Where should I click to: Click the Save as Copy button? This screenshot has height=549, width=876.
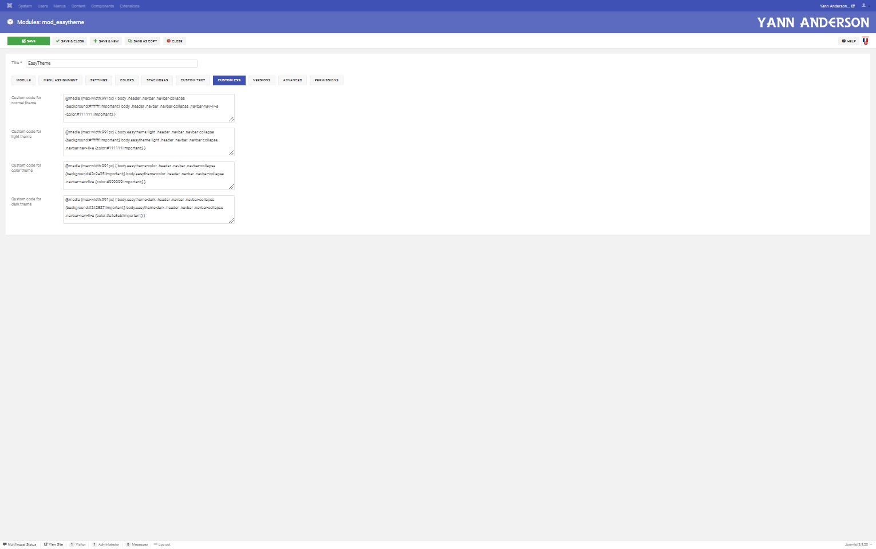pos(143,41)
